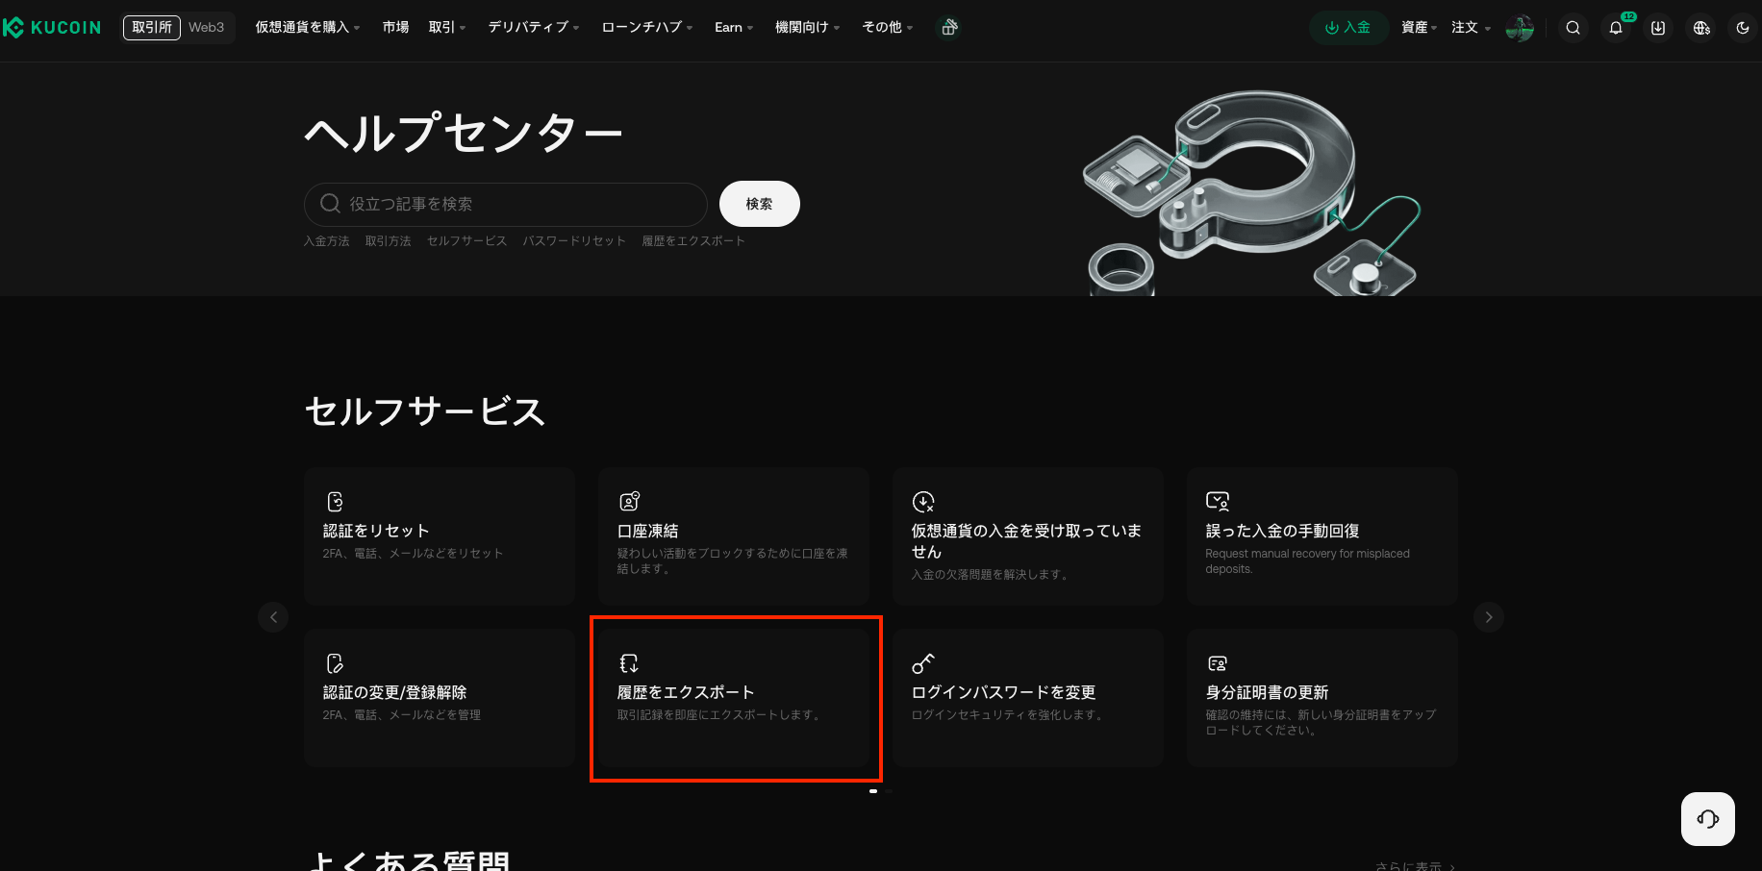
Task: Open the app download icon
Action: [x=1658, y=28]
